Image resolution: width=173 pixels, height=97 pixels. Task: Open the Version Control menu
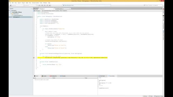(x=35, y=3)
